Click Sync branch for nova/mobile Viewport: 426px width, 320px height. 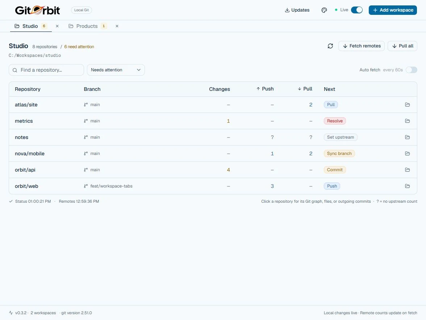coord(339,153)
